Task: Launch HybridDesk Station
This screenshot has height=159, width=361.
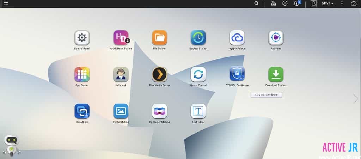Action: pyautogui.click(x=121, y=38)
